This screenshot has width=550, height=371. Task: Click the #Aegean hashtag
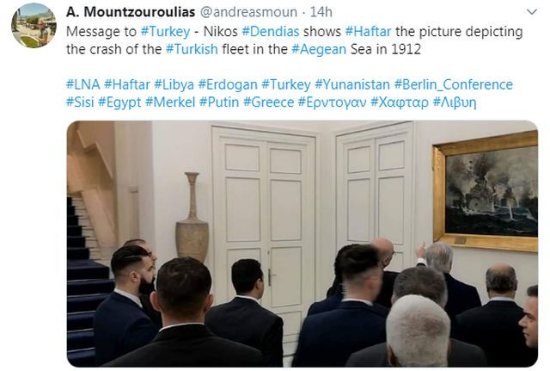pos(319,49)
